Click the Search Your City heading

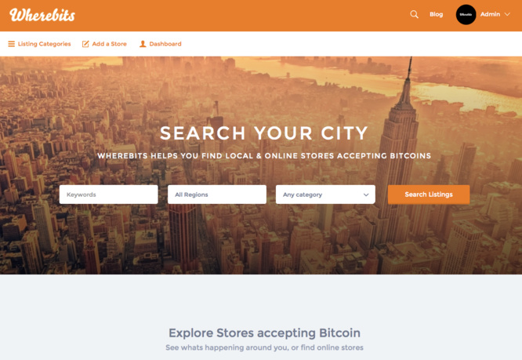(x=264, y=133)
